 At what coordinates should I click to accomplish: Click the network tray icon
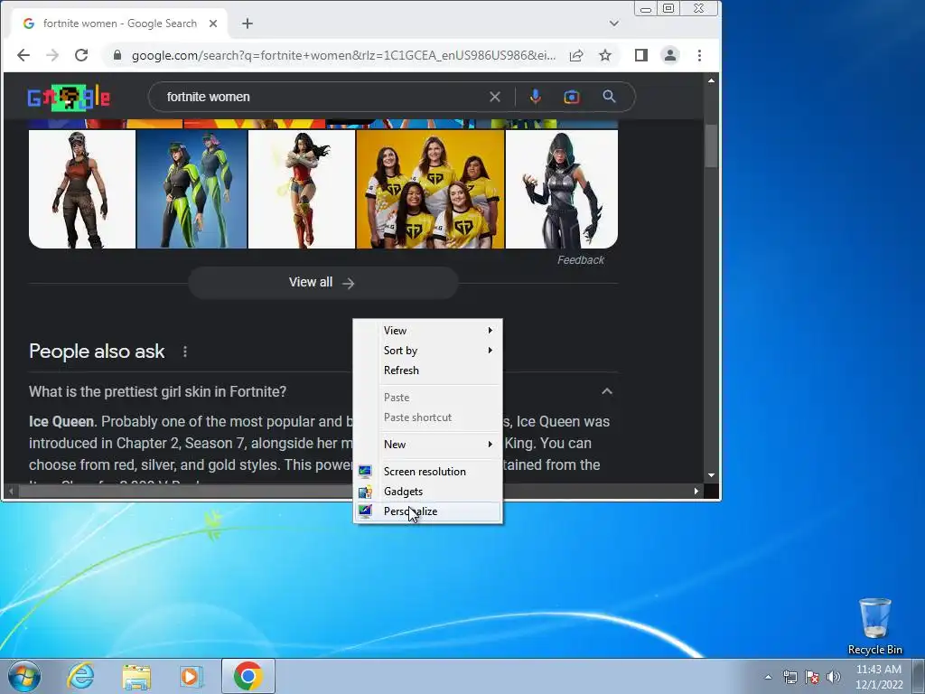(x=790, y=677)
